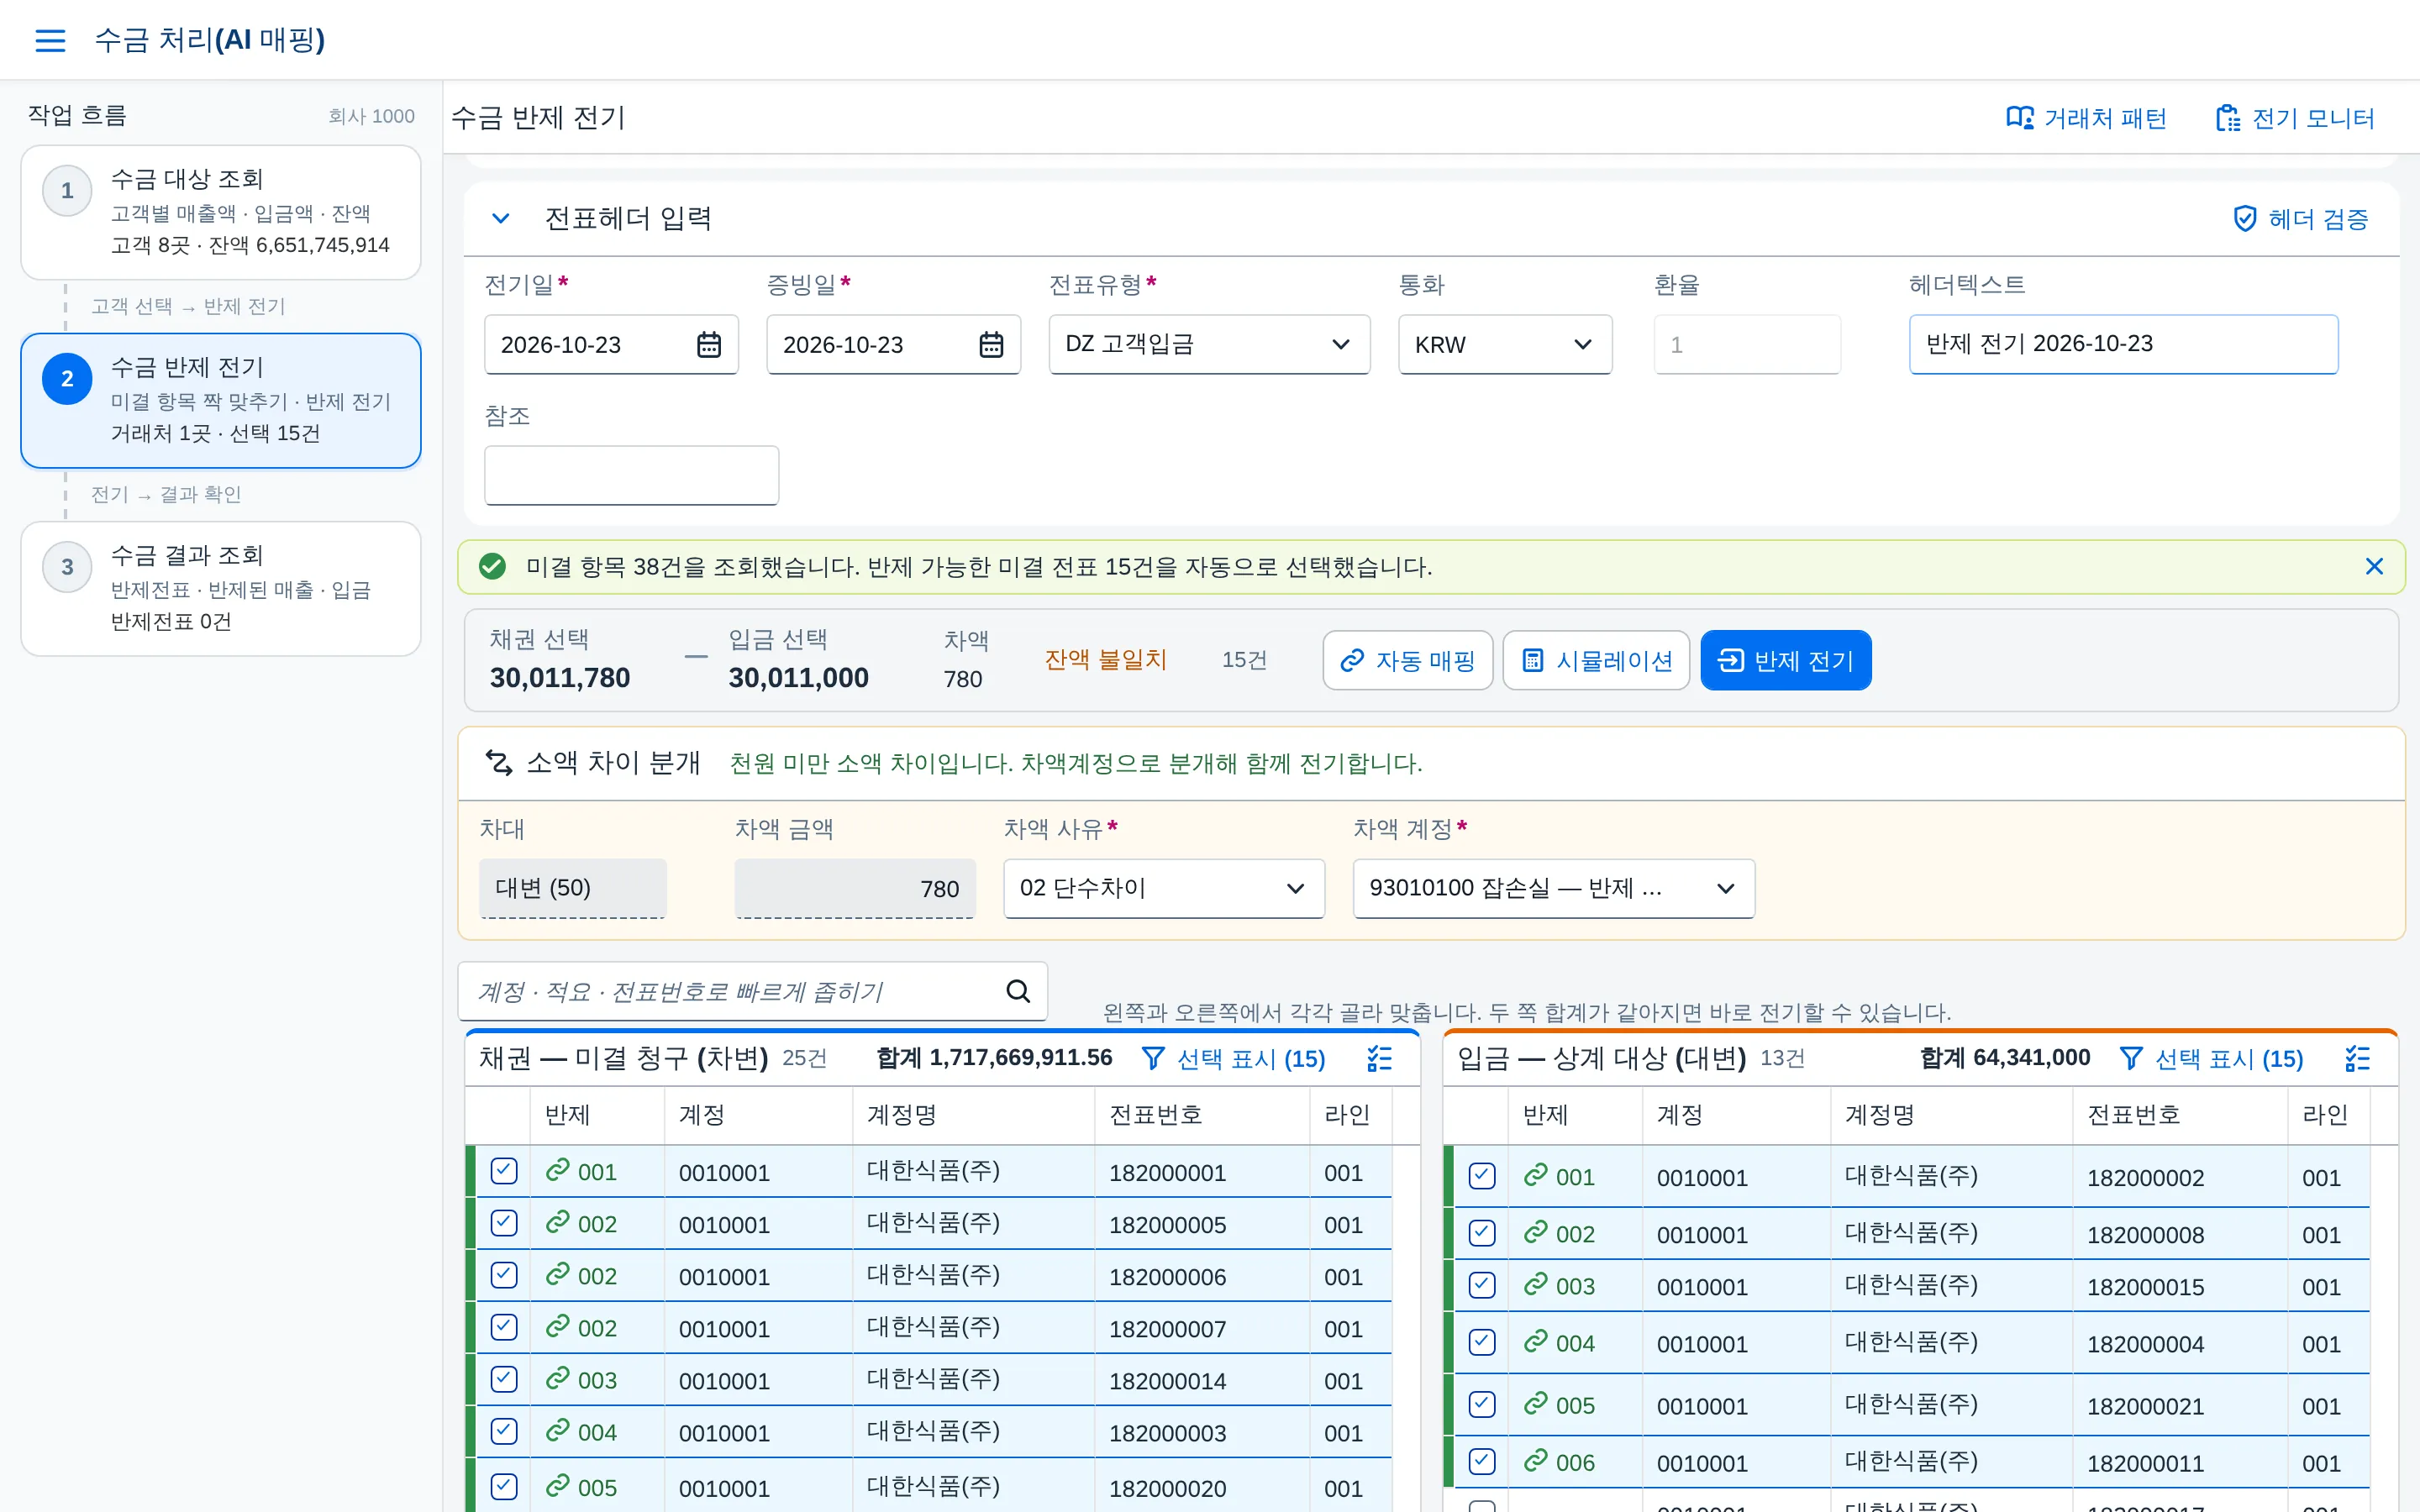This screenshot has width=2420, height=1512.
Task: Open the hamburger navigation menu
Action: (x=50, y=40)
